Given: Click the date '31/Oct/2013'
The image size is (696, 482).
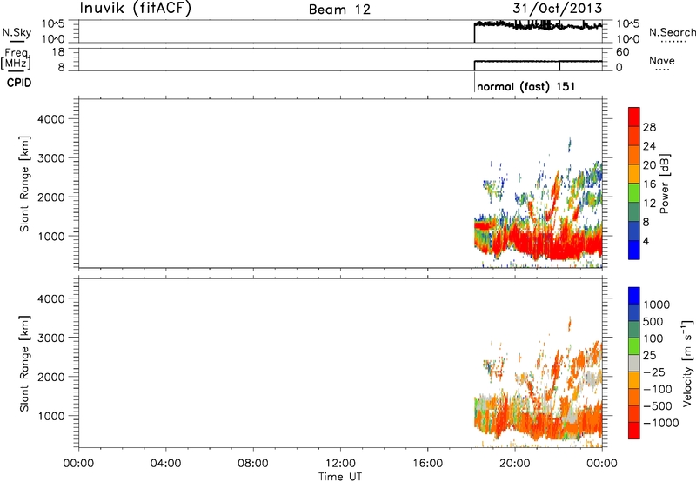Looking at the screenshot, I should [558, 9].
